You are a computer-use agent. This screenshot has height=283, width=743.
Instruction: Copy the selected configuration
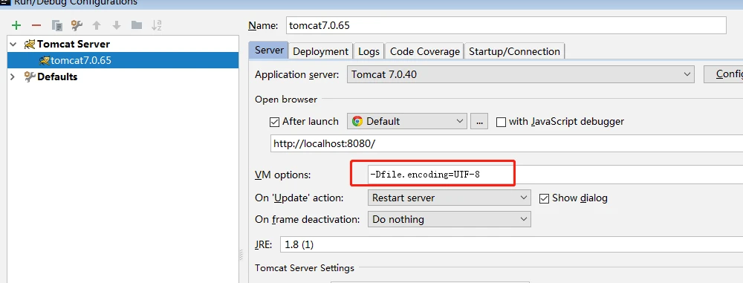[57, 25]
